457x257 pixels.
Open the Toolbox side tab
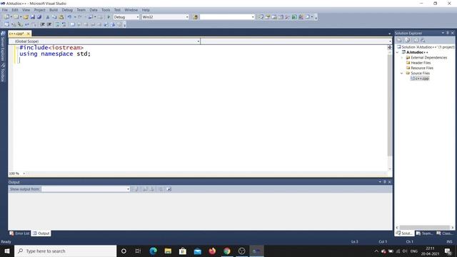pyautogui.click(x=3, y=73)
